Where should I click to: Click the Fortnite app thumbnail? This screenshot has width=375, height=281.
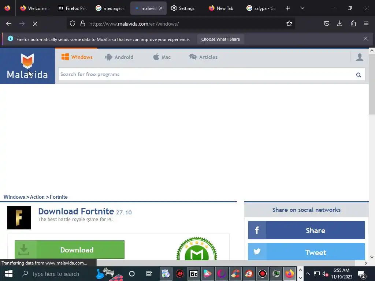19,218
